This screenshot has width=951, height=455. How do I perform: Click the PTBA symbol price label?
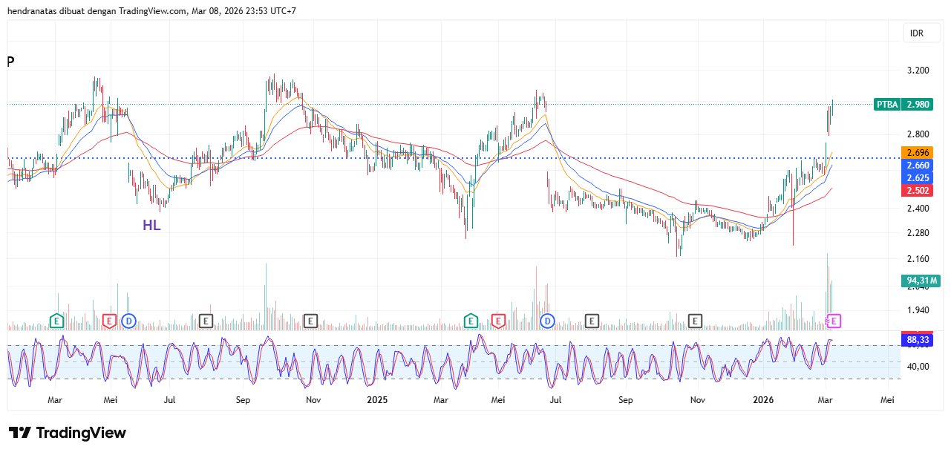tap(886, 105)
